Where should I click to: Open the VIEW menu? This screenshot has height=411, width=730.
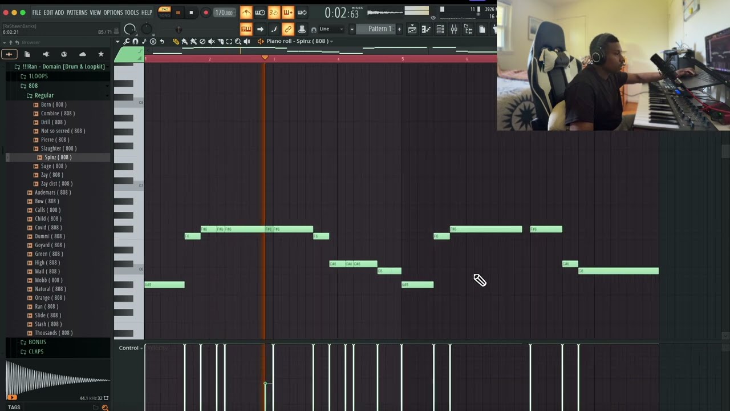coord(95,13)
